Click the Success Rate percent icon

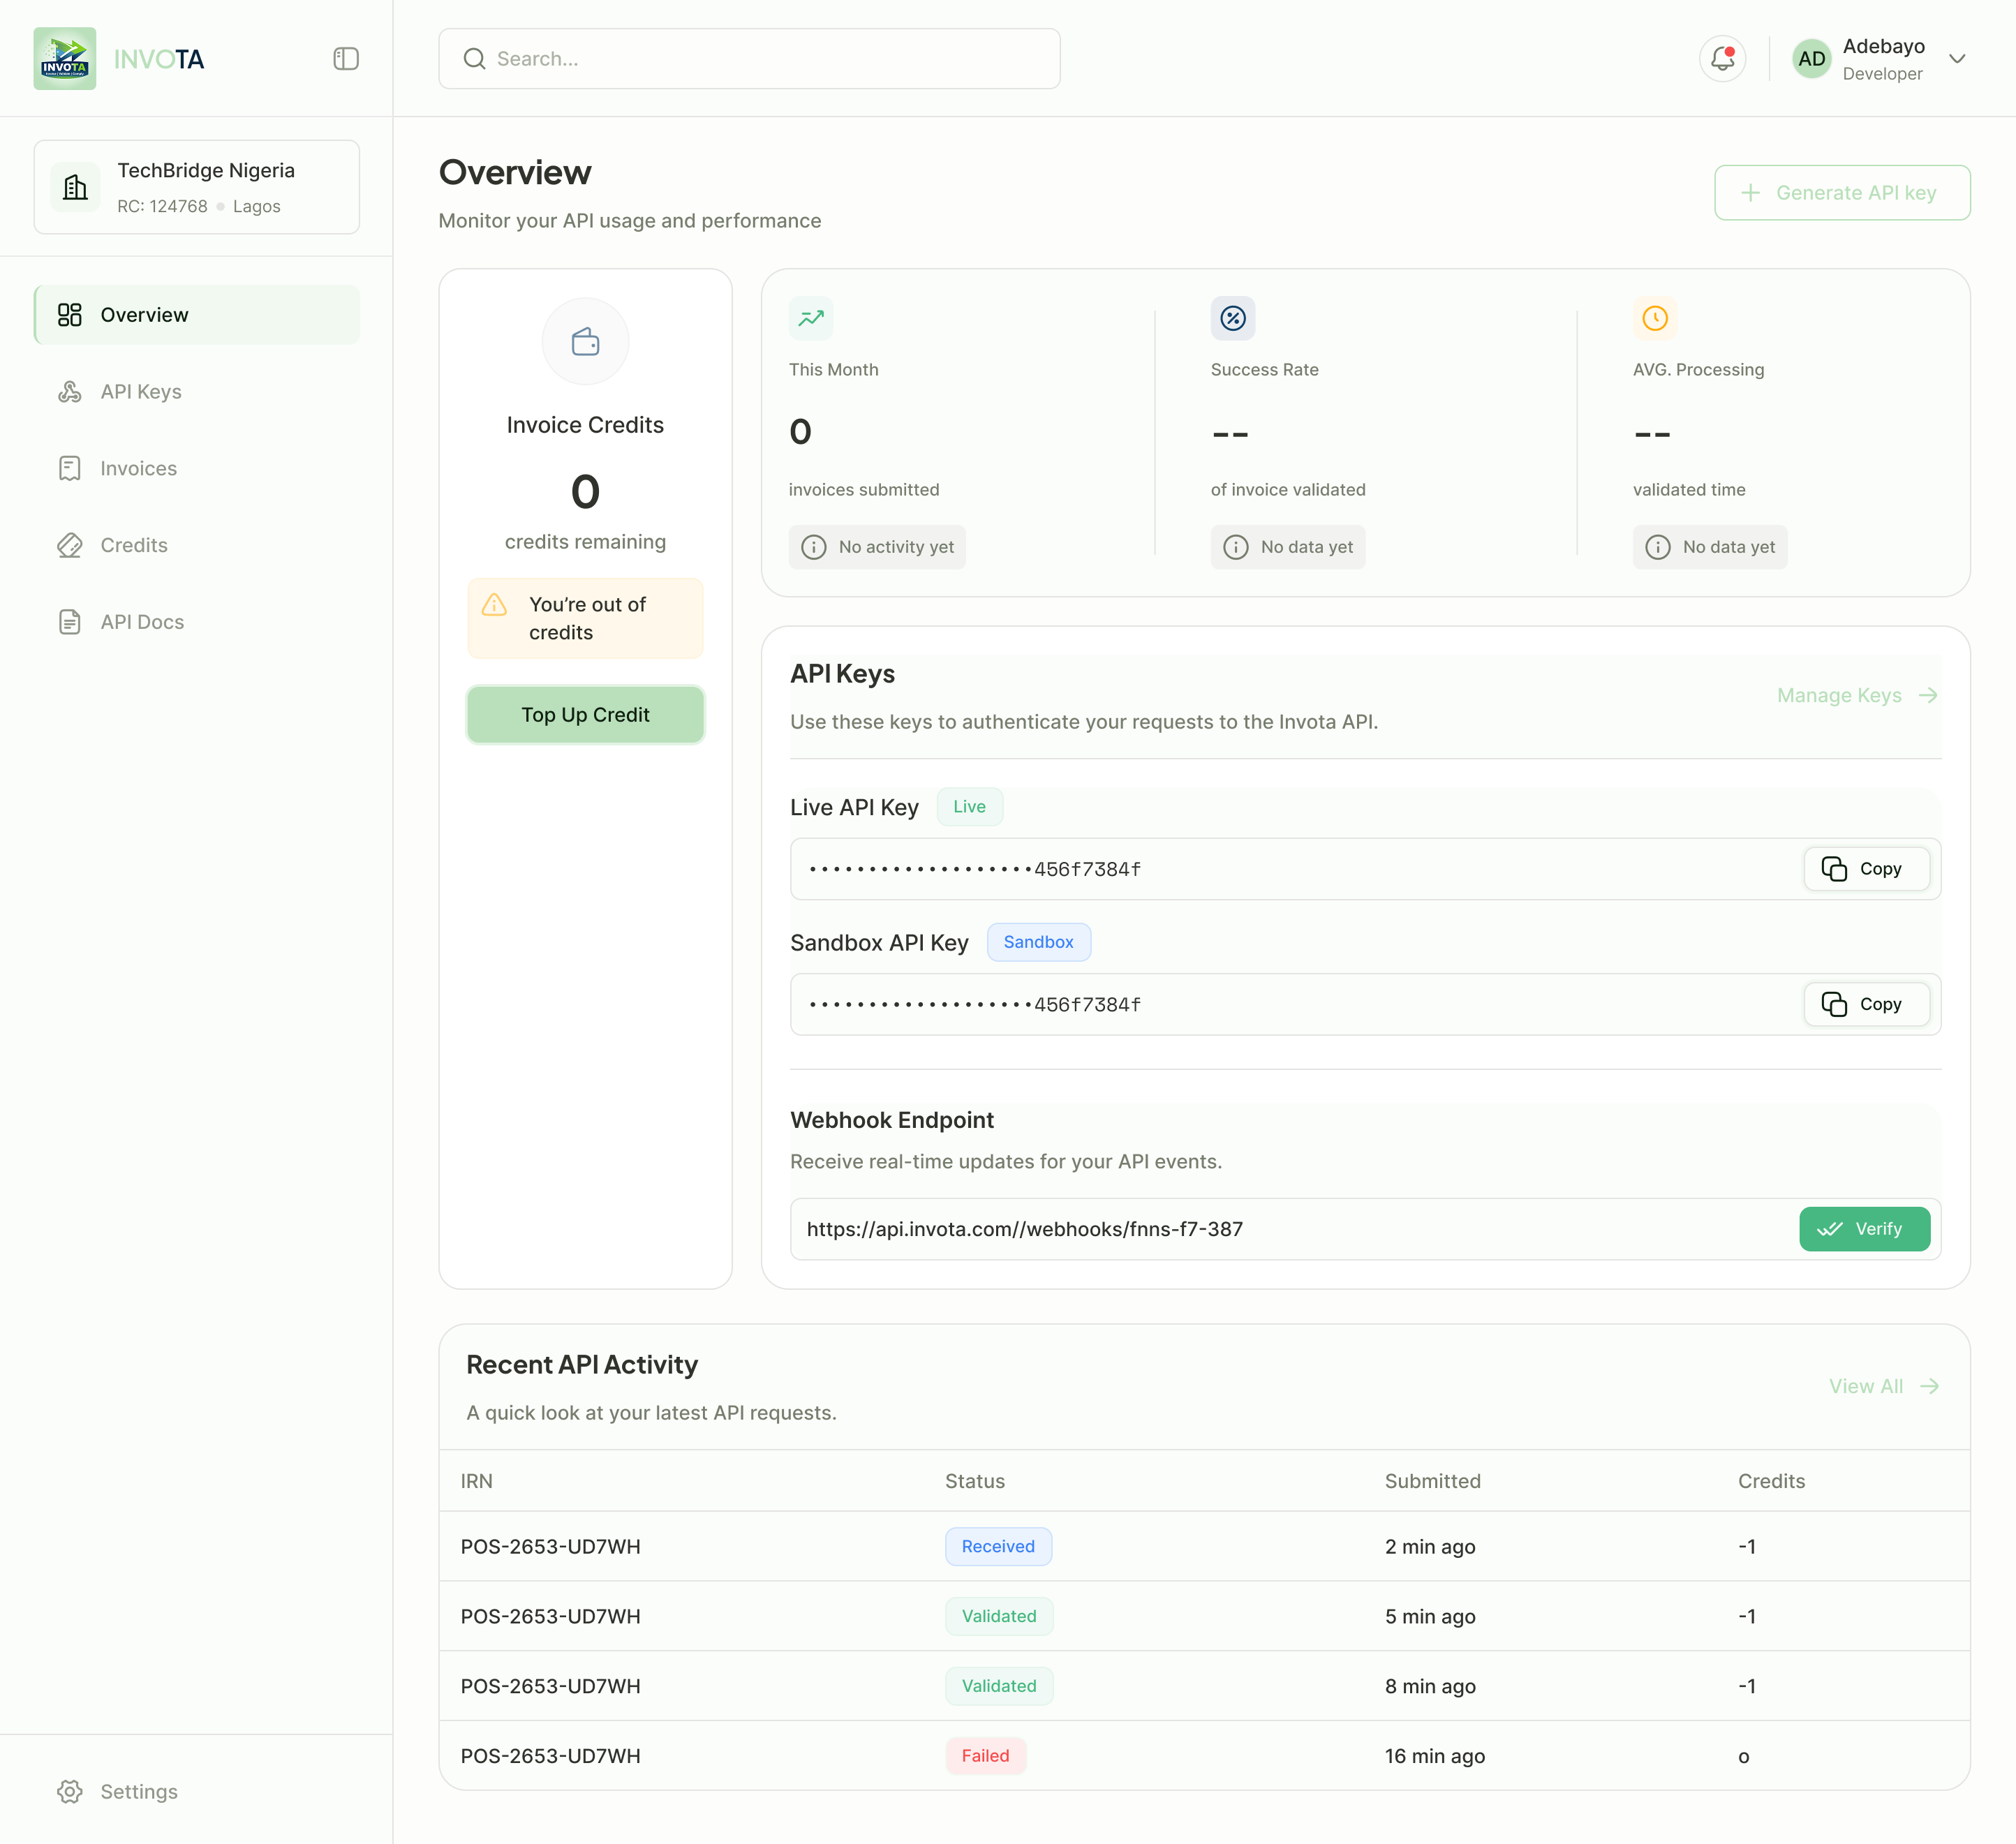tap(1233, 319)
